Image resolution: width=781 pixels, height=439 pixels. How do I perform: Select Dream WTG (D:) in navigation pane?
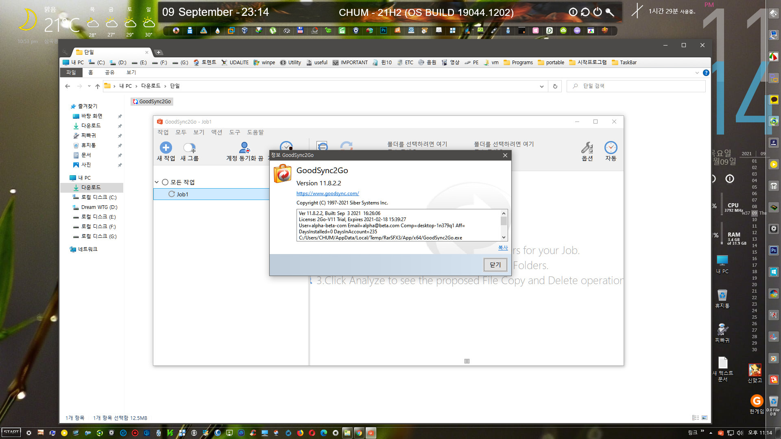(x=95, y=207)
